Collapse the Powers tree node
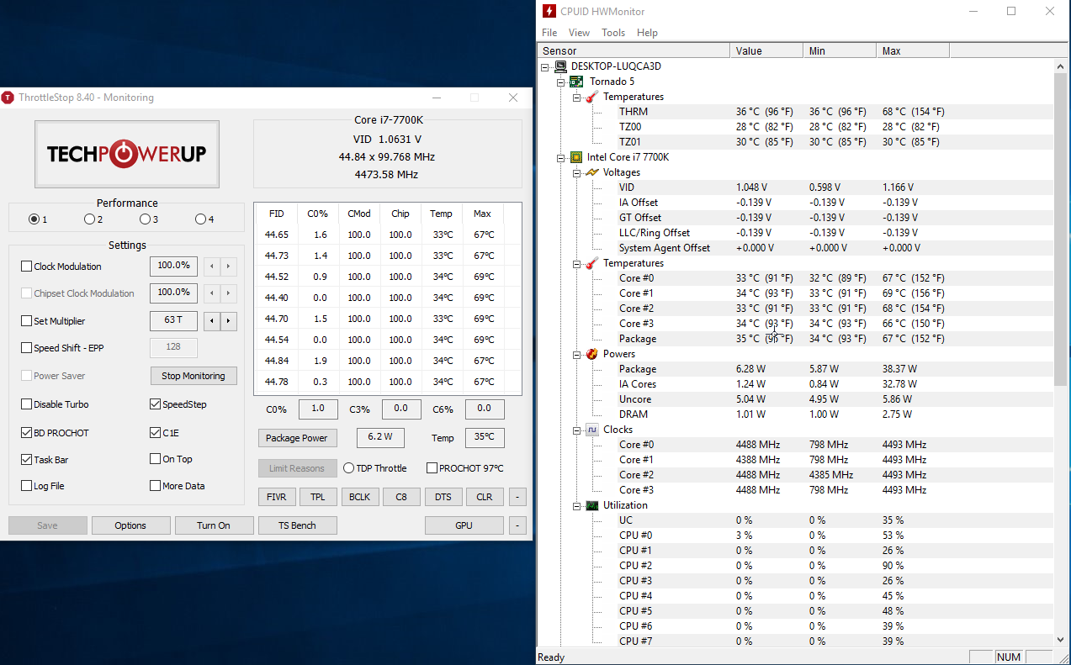Screen dimensions: 1071x665 click(x=576, y=354)
